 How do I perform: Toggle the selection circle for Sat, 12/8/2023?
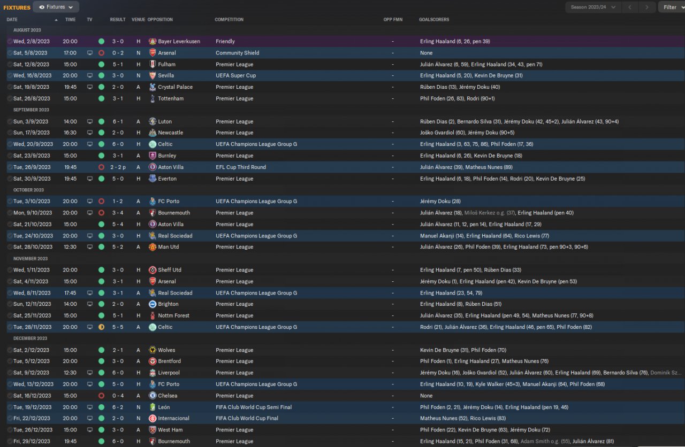[10, 64]
